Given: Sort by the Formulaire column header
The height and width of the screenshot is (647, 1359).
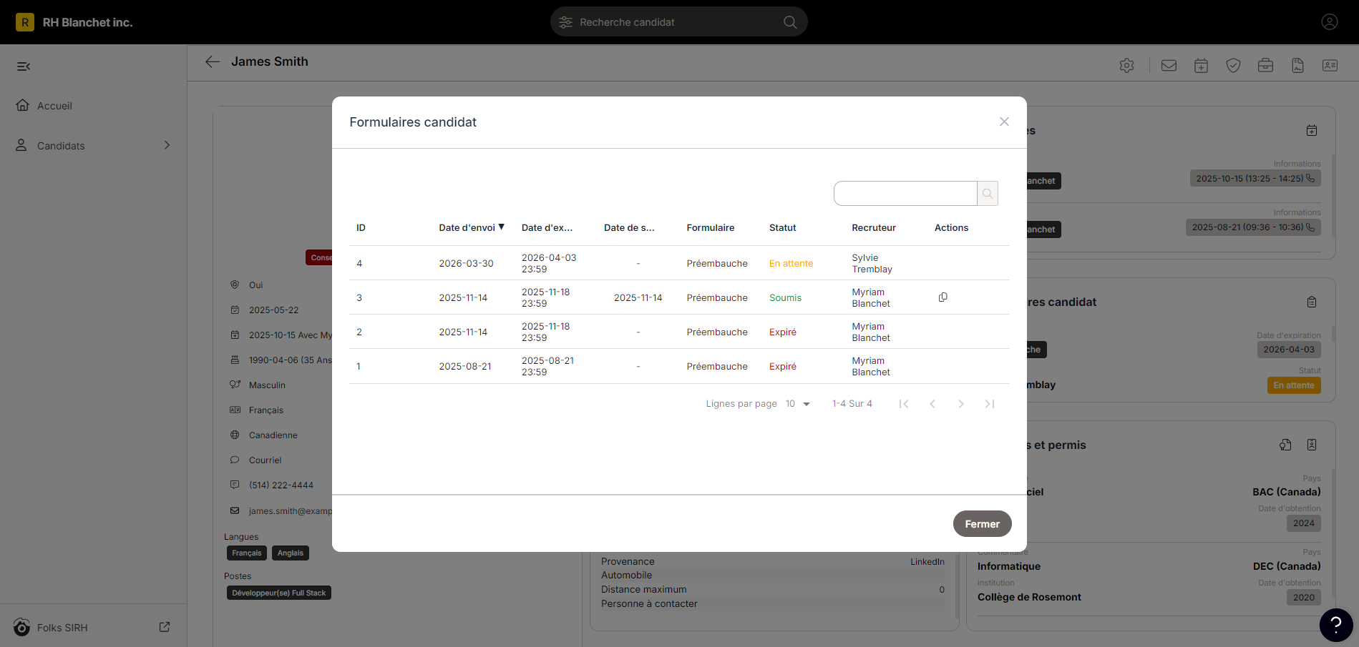Looking at the screenshot, I should pyautogui.click(x=711, y=228).
